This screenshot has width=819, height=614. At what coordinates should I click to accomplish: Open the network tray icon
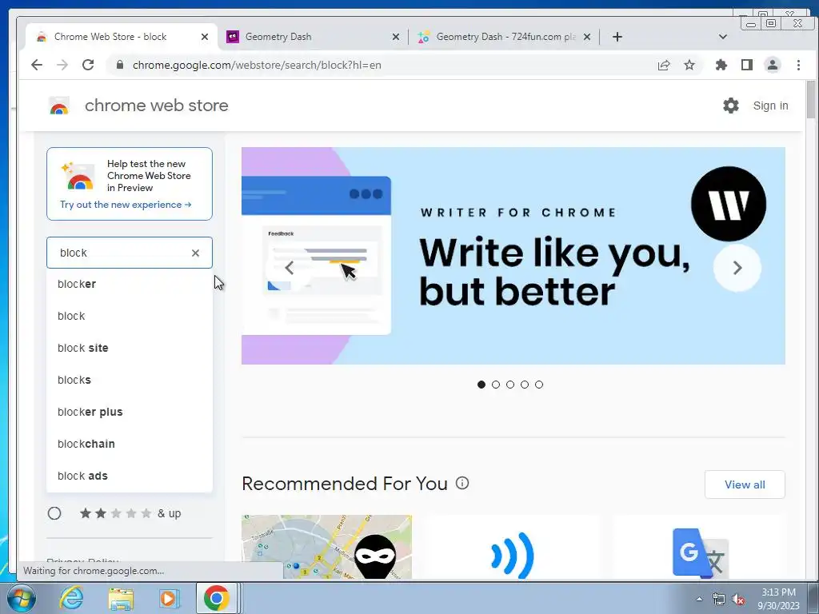[719, 599]
